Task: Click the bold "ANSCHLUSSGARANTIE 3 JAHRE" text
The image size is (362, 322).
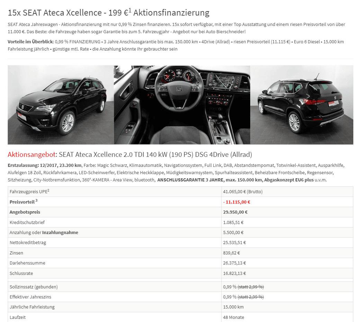Action: (x=190, y=180)
